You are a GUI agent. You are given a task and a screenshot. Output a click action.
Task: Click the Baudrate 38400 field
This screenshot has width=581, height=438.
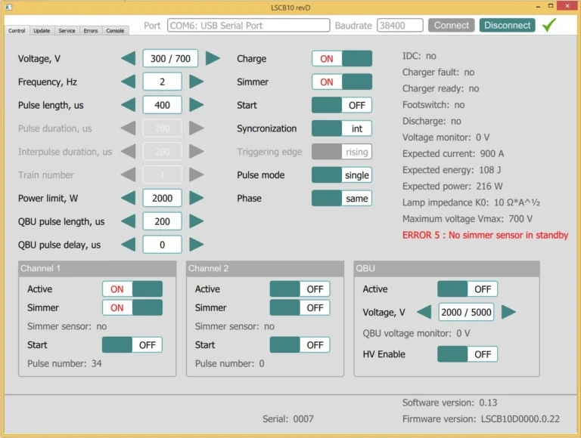point(399,25)
